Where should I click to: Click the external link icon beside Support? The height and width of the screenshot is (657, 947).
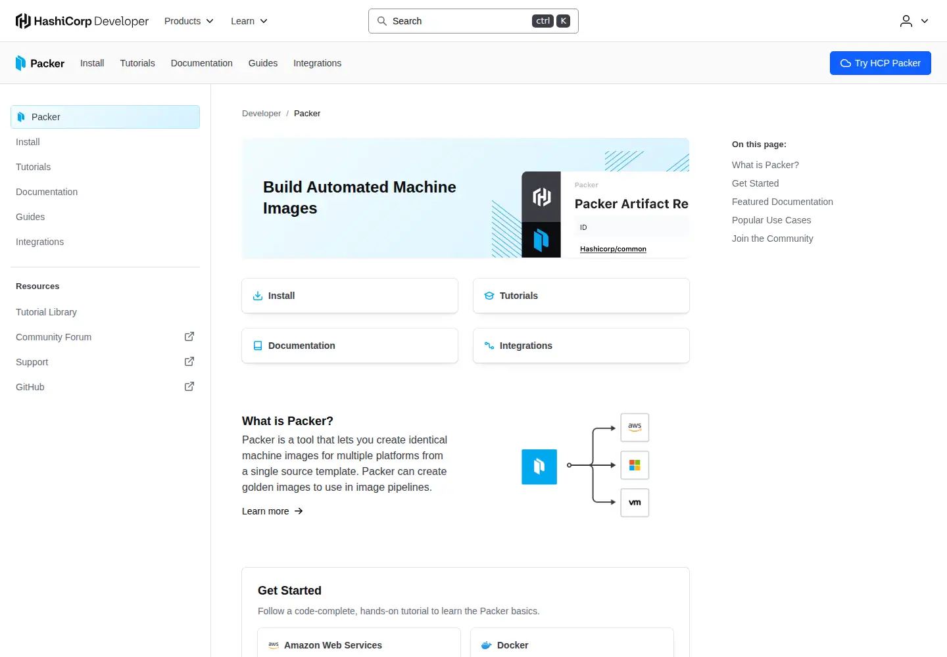(189, 361)
